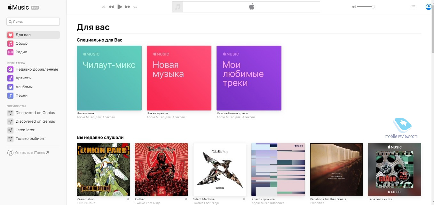Focus the Поиск search field
Image resolution: width=434 pixels, height=205 pixels.
pos(33,22)
